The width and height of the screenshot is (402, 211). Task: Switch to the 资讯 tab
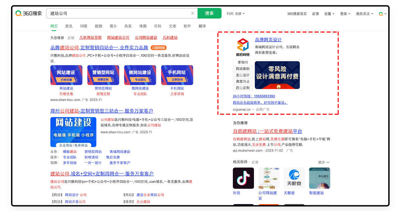(69, 26)
